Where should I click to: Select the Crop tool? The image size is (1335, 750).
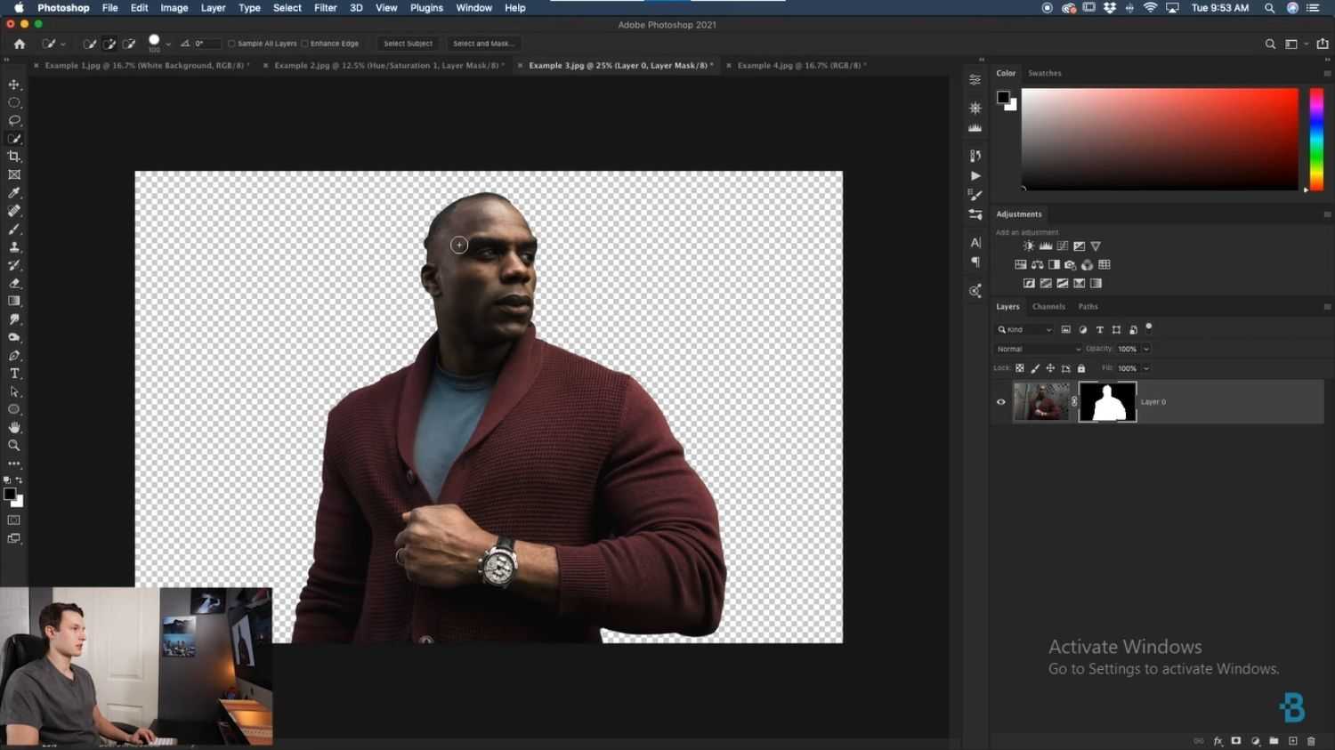pos(14,156)
